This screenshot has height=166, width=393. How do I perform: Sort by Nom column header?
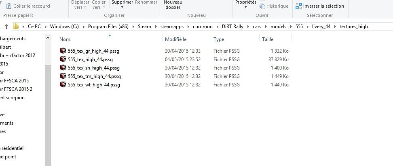coord(65,39)
